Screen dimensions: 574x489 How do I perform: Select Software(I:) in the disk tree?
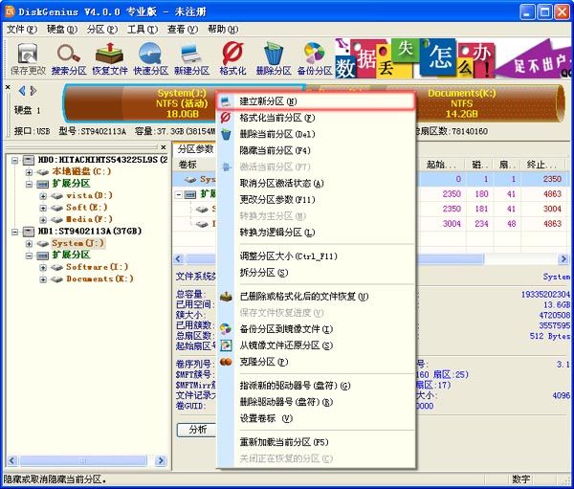point(98,267)
